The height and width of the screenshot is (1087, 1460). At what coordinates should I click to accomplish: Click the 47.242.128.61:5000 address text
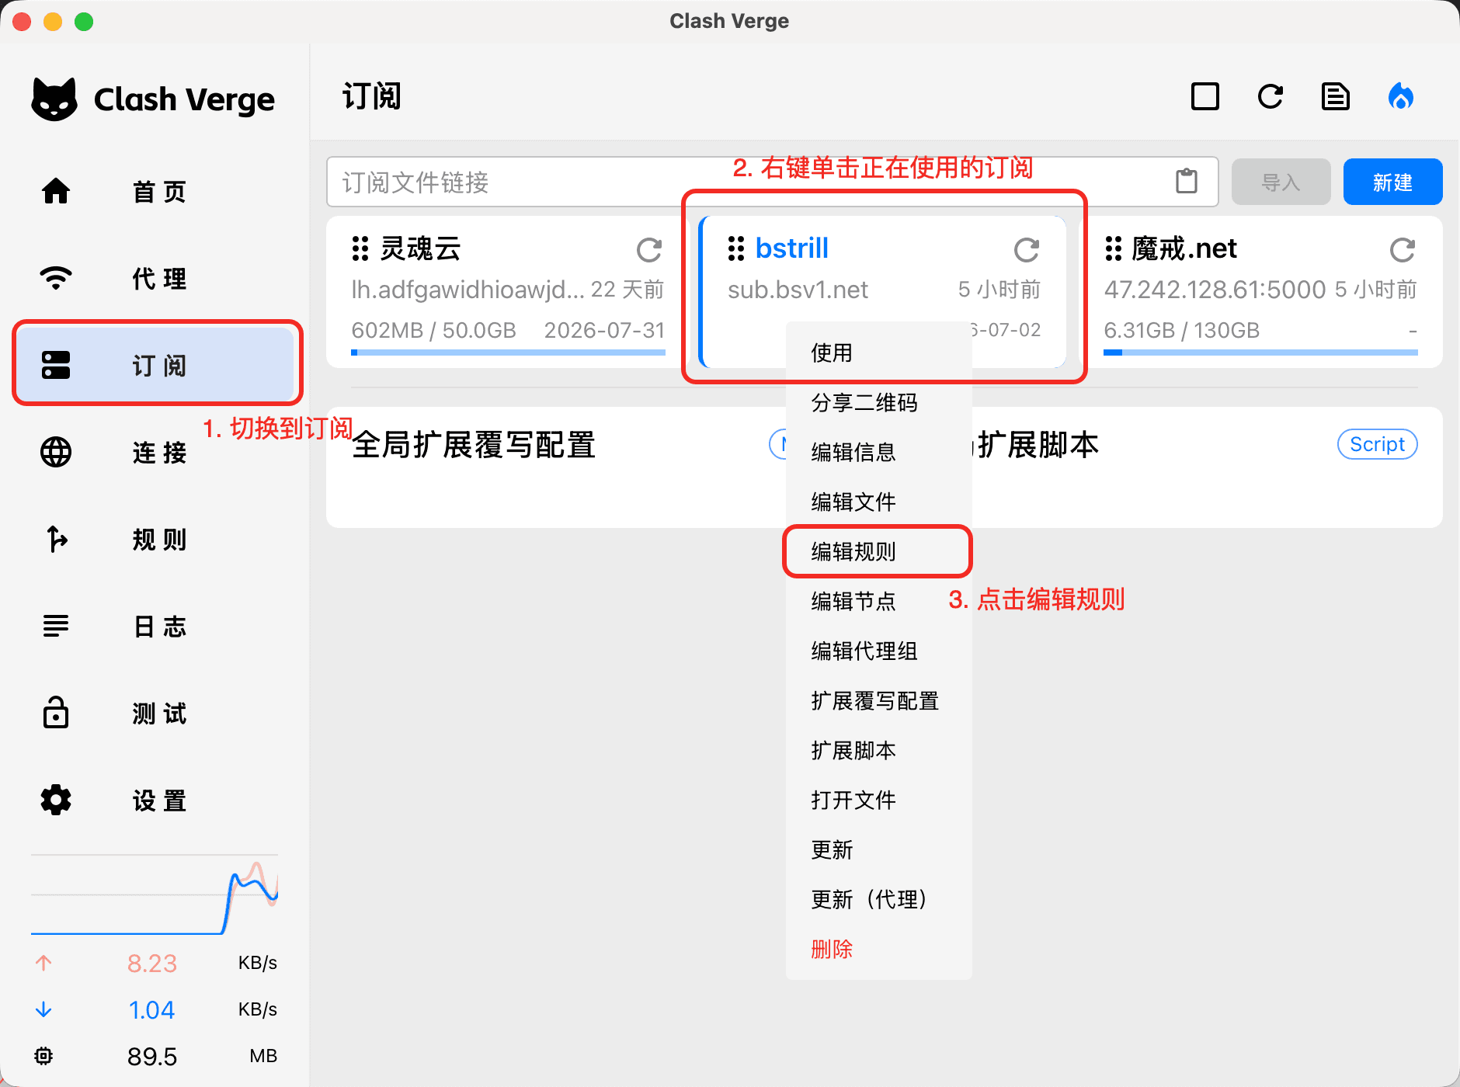pos(1215,290)
